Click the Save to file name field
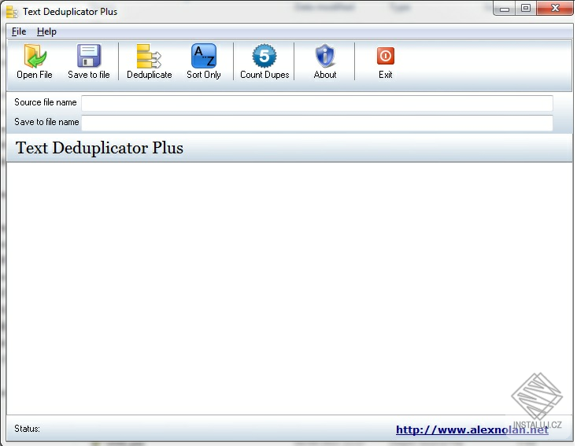Image resolution: width=577 pixels, height=446 pixels. click(x=316, y=123)
